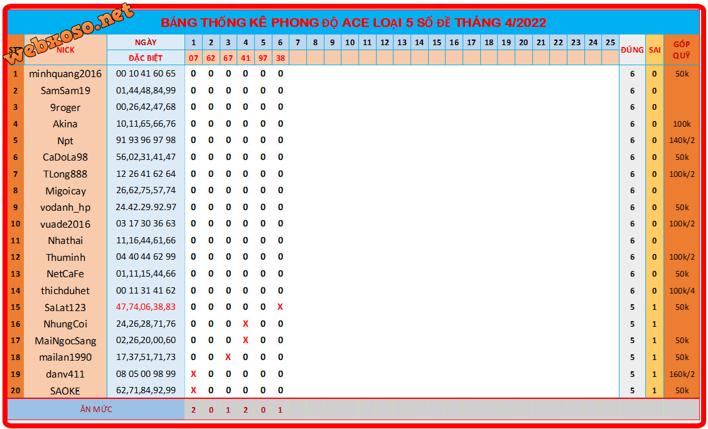This screenshot has width=708, height=429.
Task: Select the 9roger nickname cell
Action: pos(65,107)
